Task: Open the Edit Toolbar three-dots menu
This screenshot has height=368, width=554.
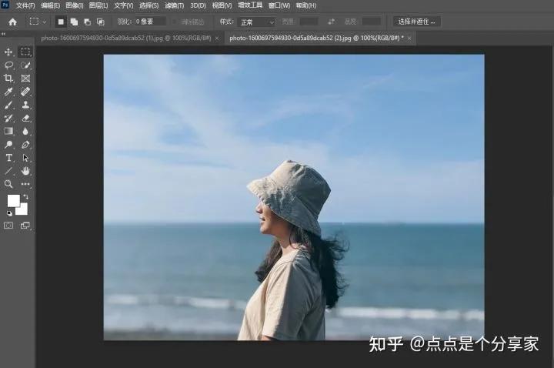Action: tap(25, 184)
